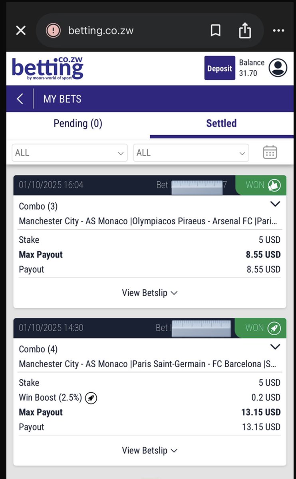The image size is (296, 479).
Task: Tap the insecure site warning icon
Action: click(x=53, y=31)
